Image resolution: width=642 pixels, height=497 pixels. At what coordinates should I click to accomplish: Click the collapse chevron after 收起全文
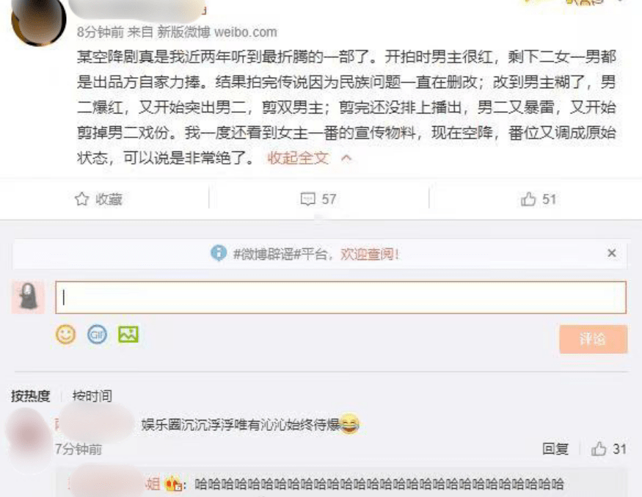point(346,158)
